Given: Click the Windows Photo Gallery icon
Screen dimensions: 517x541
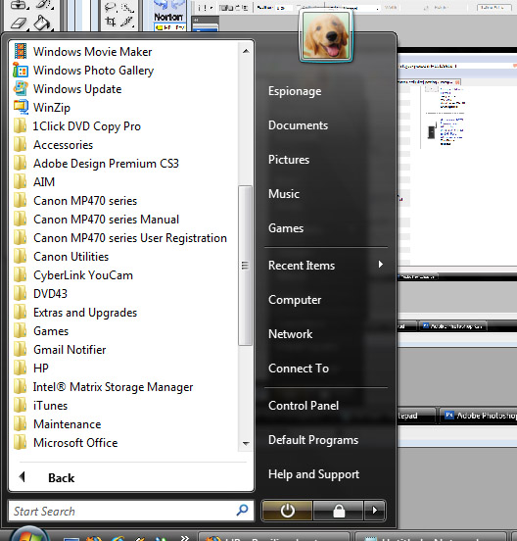Looking at the screenshot, I should click(21, 70).
